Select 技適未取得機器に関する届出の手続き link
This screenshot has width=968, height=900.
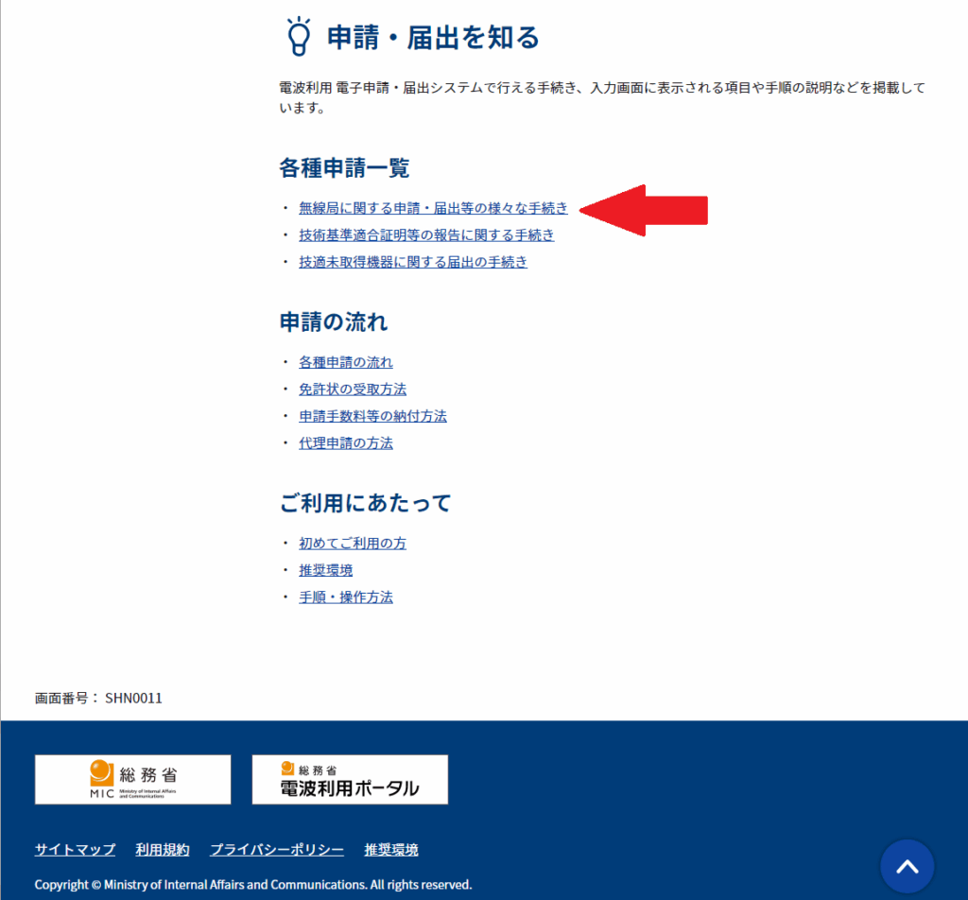click(x=413, y=262)
